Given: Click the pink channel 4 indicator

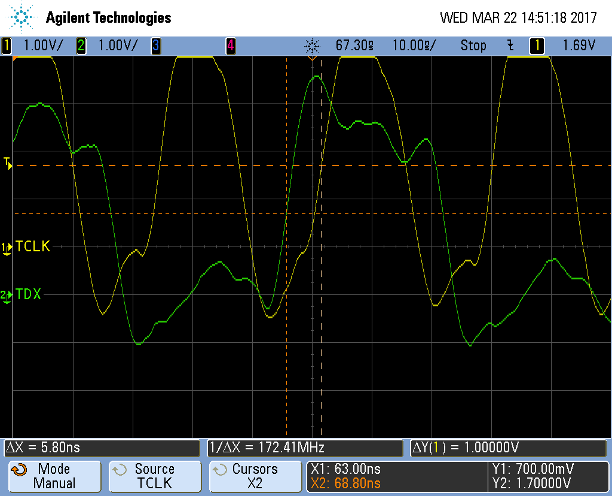Looking at the screenshot, I should pyautogui.click(x=230, y=45).
